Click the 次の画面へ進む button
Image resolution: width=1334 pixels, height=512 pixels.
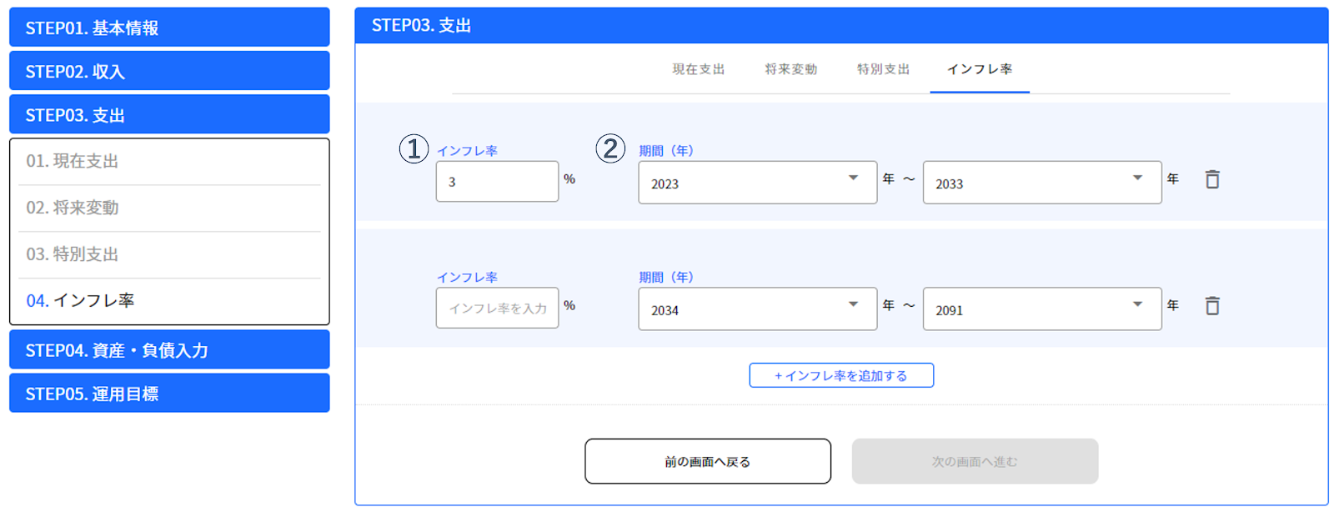975,461
